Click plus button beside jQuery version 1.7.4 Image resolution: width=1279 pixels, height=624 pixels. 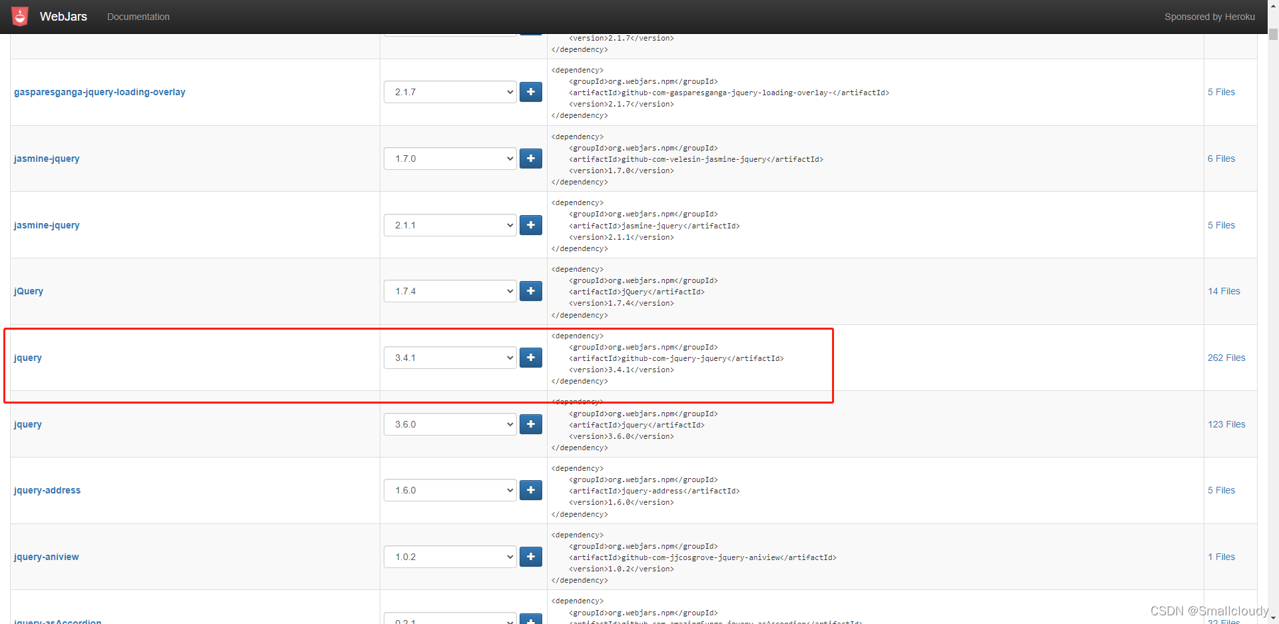(531, 291)
